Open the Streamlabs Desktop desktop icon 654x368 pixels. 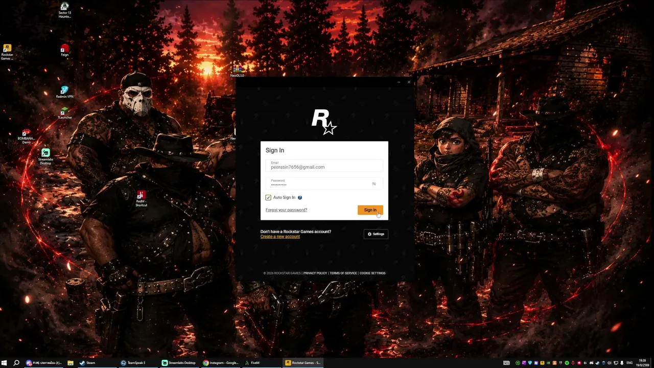(x=45, y=157)
